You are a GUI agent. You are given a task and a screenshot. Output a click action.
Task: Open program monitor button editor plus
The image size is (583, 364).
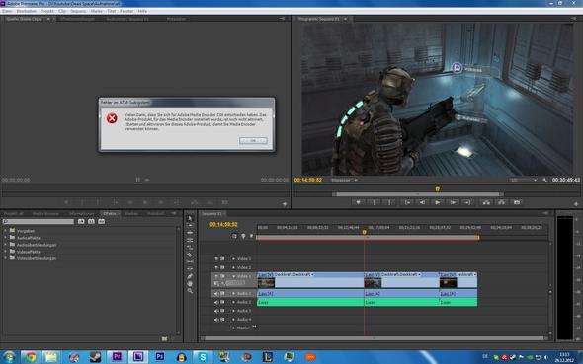[x=576, y=204]
